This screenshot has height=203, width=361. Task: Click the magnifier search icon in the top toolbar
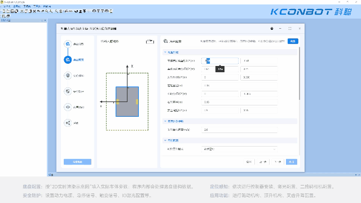pos(46,11)
